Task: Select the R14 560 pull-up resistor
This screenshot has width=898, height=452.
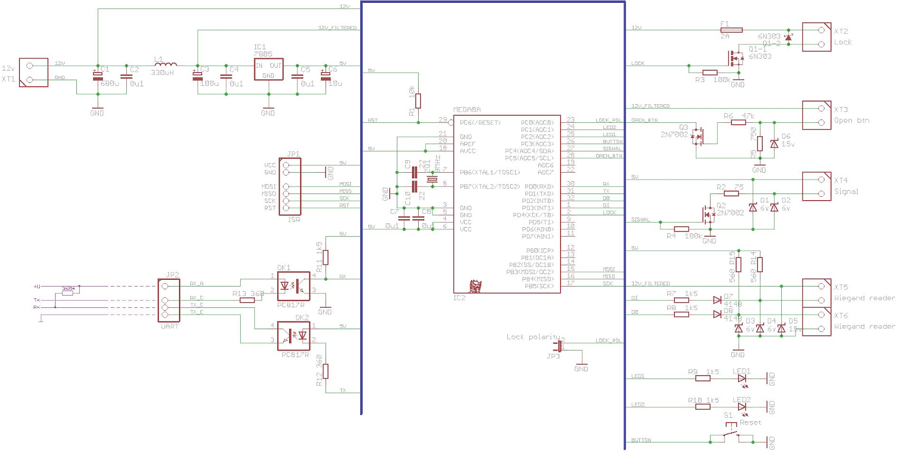Action: tap(759, 264)
